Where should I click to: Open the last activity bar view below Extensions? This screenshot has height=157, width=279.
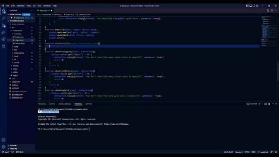coord(3,46)
